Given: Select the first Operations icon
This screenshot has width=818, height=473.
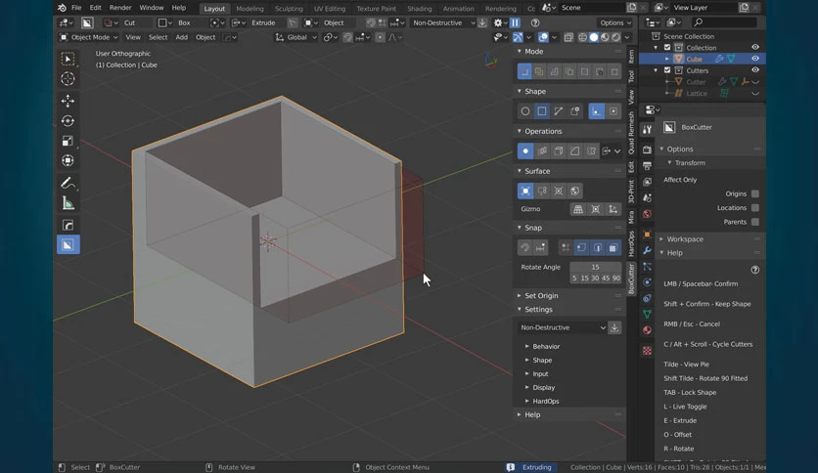Looking at the screenshot, I should pos(525,151).
